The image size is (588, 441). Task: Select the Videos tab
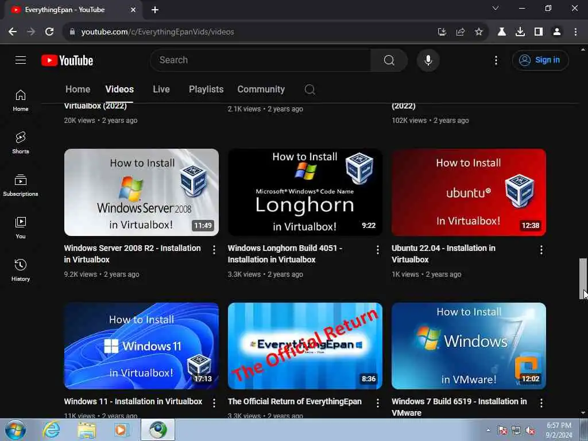point(119,89)
